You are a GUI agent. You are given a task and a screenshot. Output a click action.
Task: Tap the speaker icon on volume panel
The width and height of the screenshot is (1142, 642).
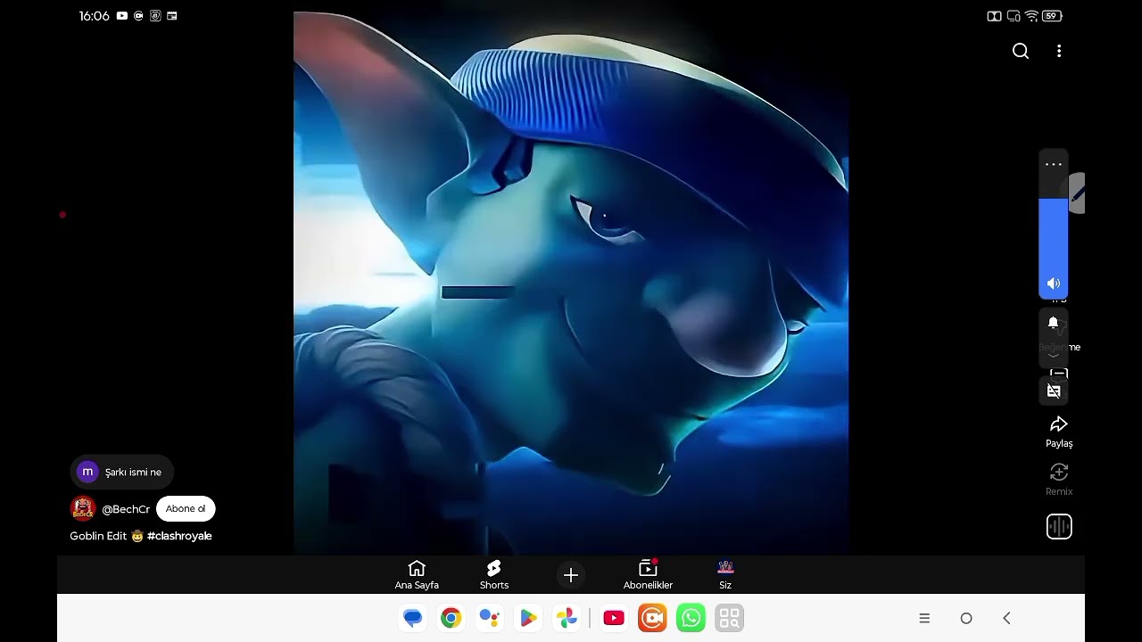tap(1054, 284)
